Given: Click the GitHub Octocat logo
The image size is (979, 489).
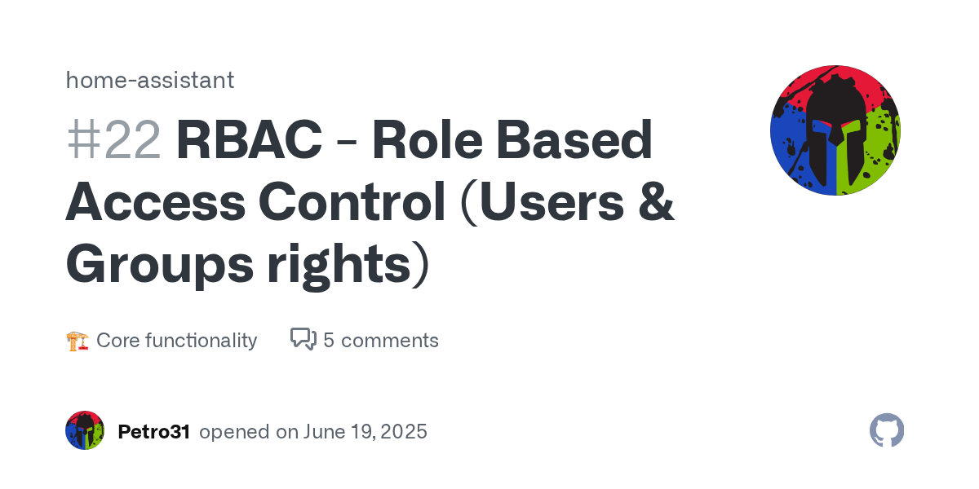Looking at the screenshot, I should [887, 430].
